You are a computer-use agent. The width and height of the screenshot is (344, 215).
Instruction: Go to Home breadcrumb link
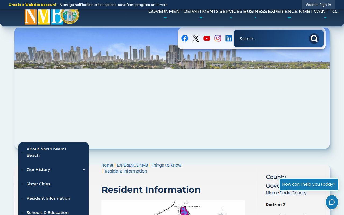tap(107, 165)
